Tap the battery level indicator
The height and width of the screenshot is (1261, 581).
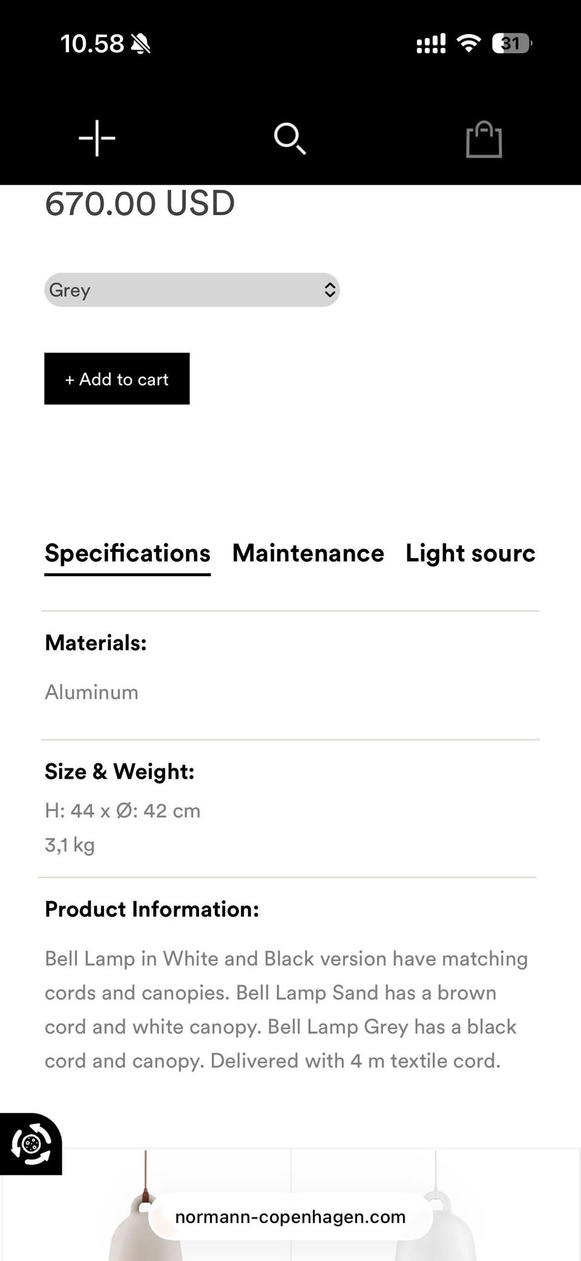pyautogui.click(x=511, y=44)
